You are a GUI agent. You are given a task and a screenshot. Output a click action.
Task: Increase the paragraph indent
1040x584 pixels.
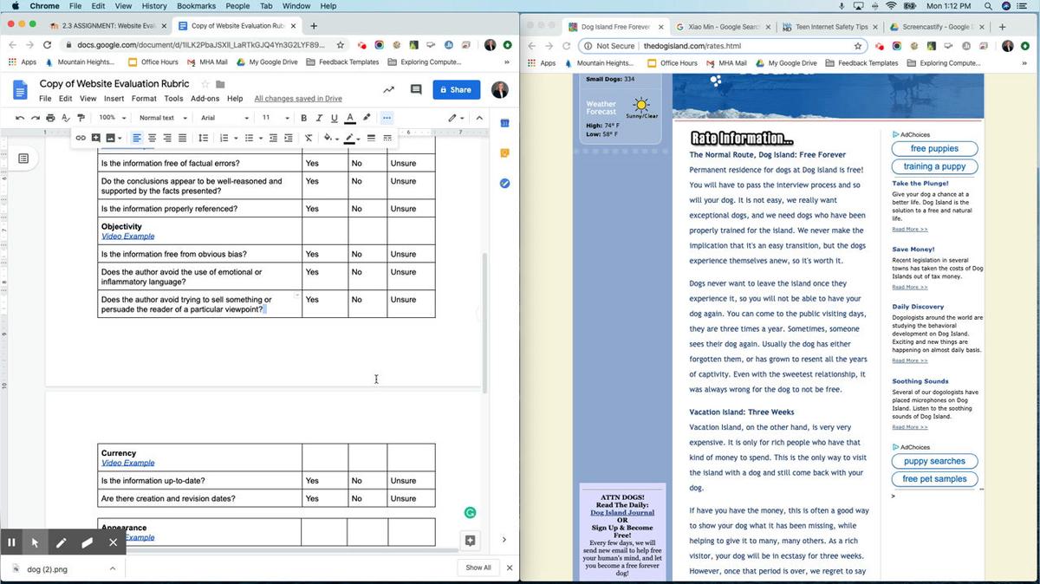(288, 138)
